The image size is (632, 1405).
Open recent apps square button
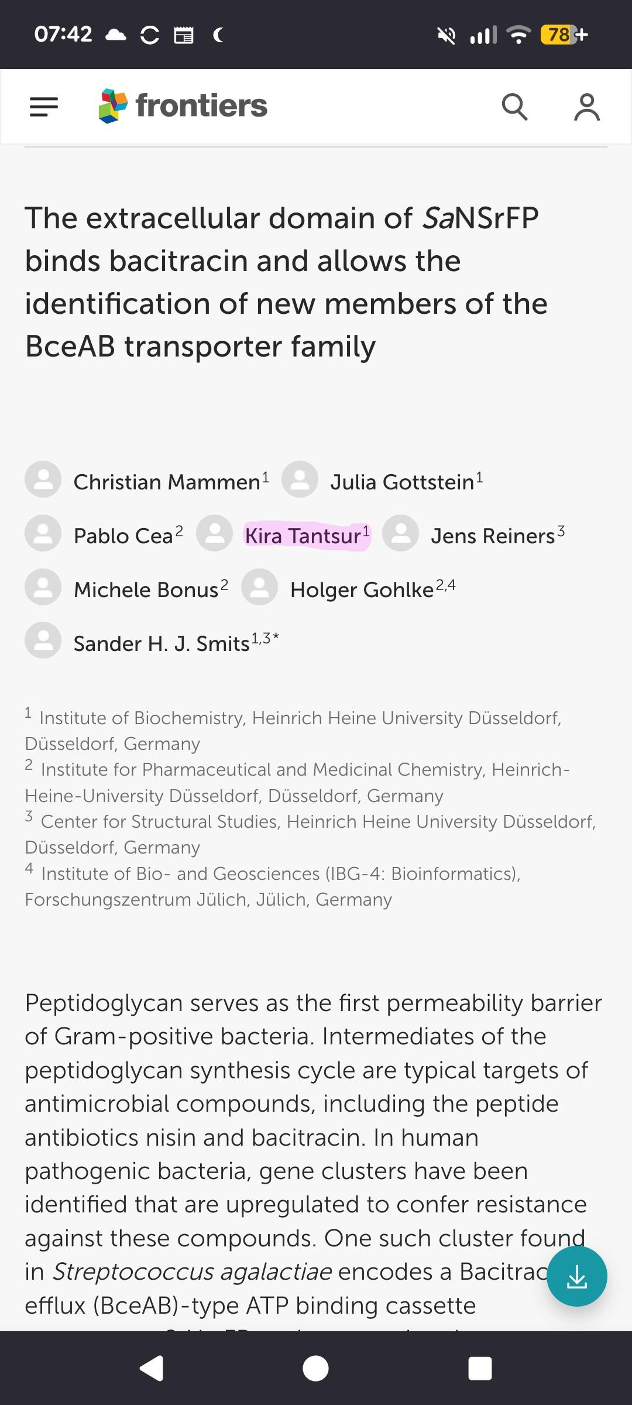tap(480, 1369)
